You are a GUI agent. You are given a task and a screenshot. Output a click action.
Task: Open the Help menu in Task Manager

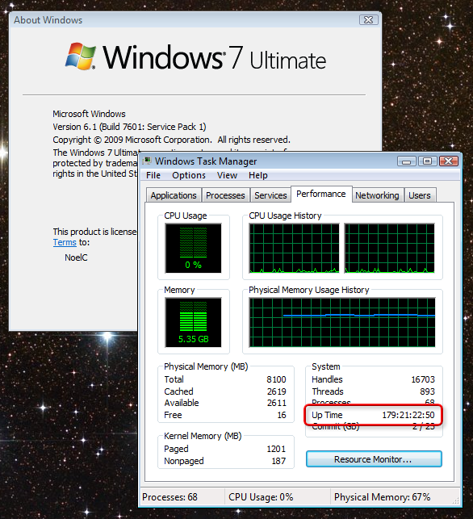pyautogui.click(x=257, y=175)
